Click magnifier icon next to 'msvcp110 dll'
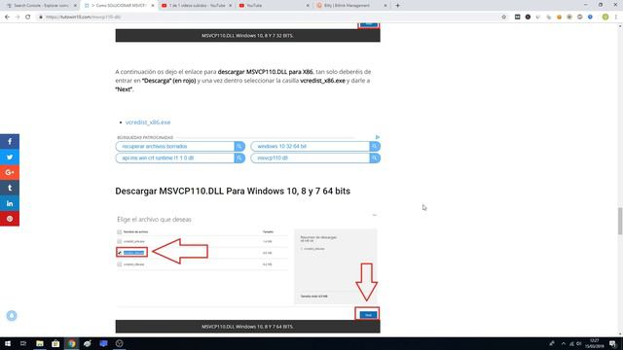623x350 pixels. click(x=375, y=157)
